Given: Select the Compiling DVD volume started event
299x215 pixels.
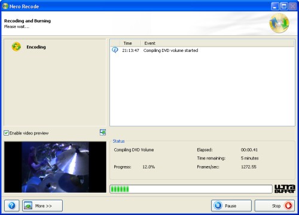Looking at the screenshot, I should tap(170, 50).
